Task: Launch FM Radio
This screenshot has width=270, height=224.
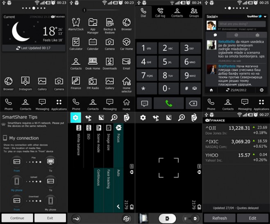Action: [93, 83]
